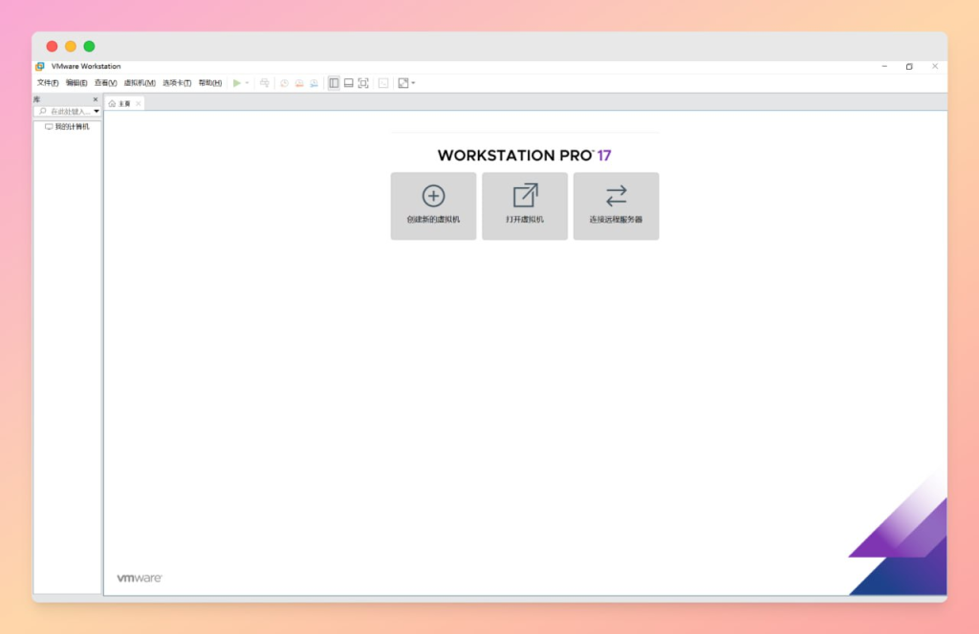Enter full screen mode
This screenshot has height=634, width=979.
point(363,83)
